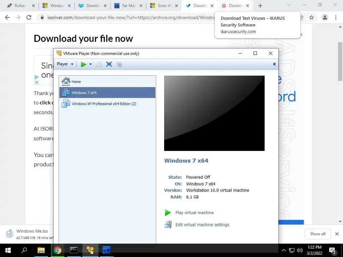This screenshot has height=257, width=343.
Task: Open Command Prompt from the taskbar
Action: (x=74, y=250)
